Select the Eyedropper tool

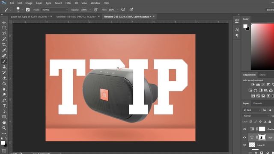4,50
